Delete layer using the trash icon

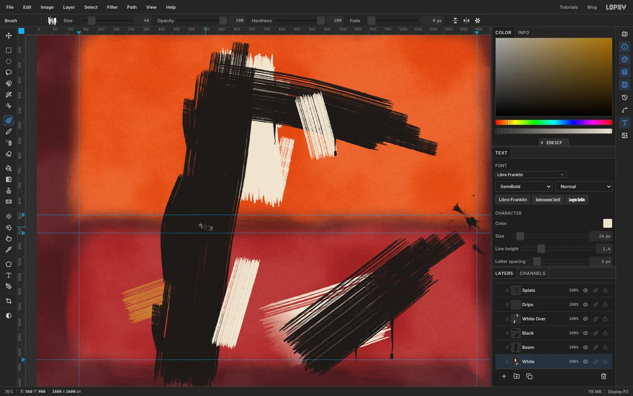pos(604,376)
